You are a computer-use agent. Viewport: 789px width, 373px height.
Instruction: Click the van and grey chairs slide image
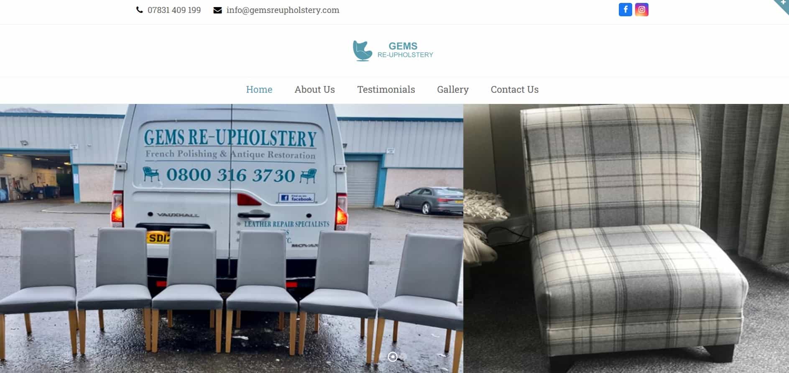pos(231,238)
